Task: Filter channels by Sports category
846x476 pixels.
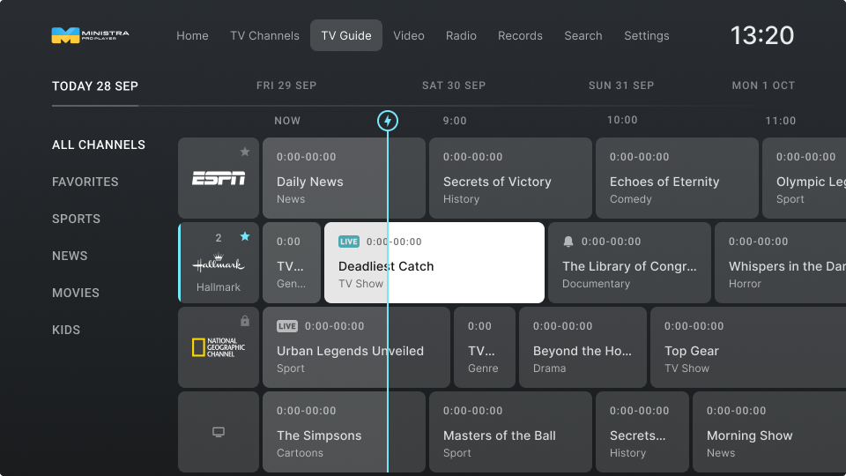Action: 76,219
